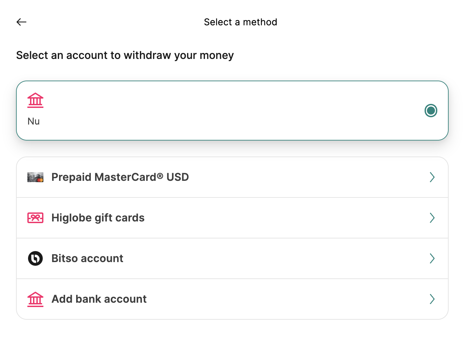Click the Higlobe gift card icon

(35, 218)
